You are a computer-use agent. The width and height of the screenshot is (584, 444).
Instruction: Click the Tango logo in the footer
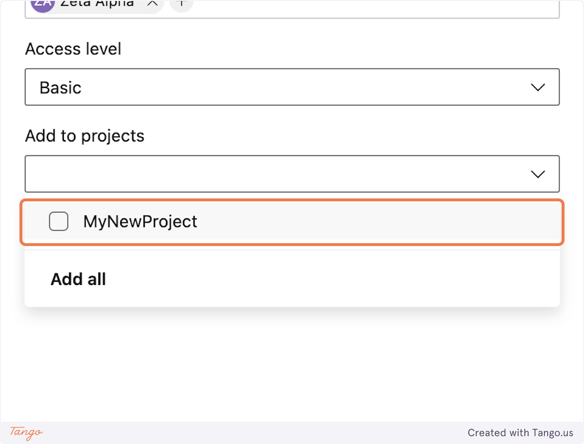coord(26,433)
